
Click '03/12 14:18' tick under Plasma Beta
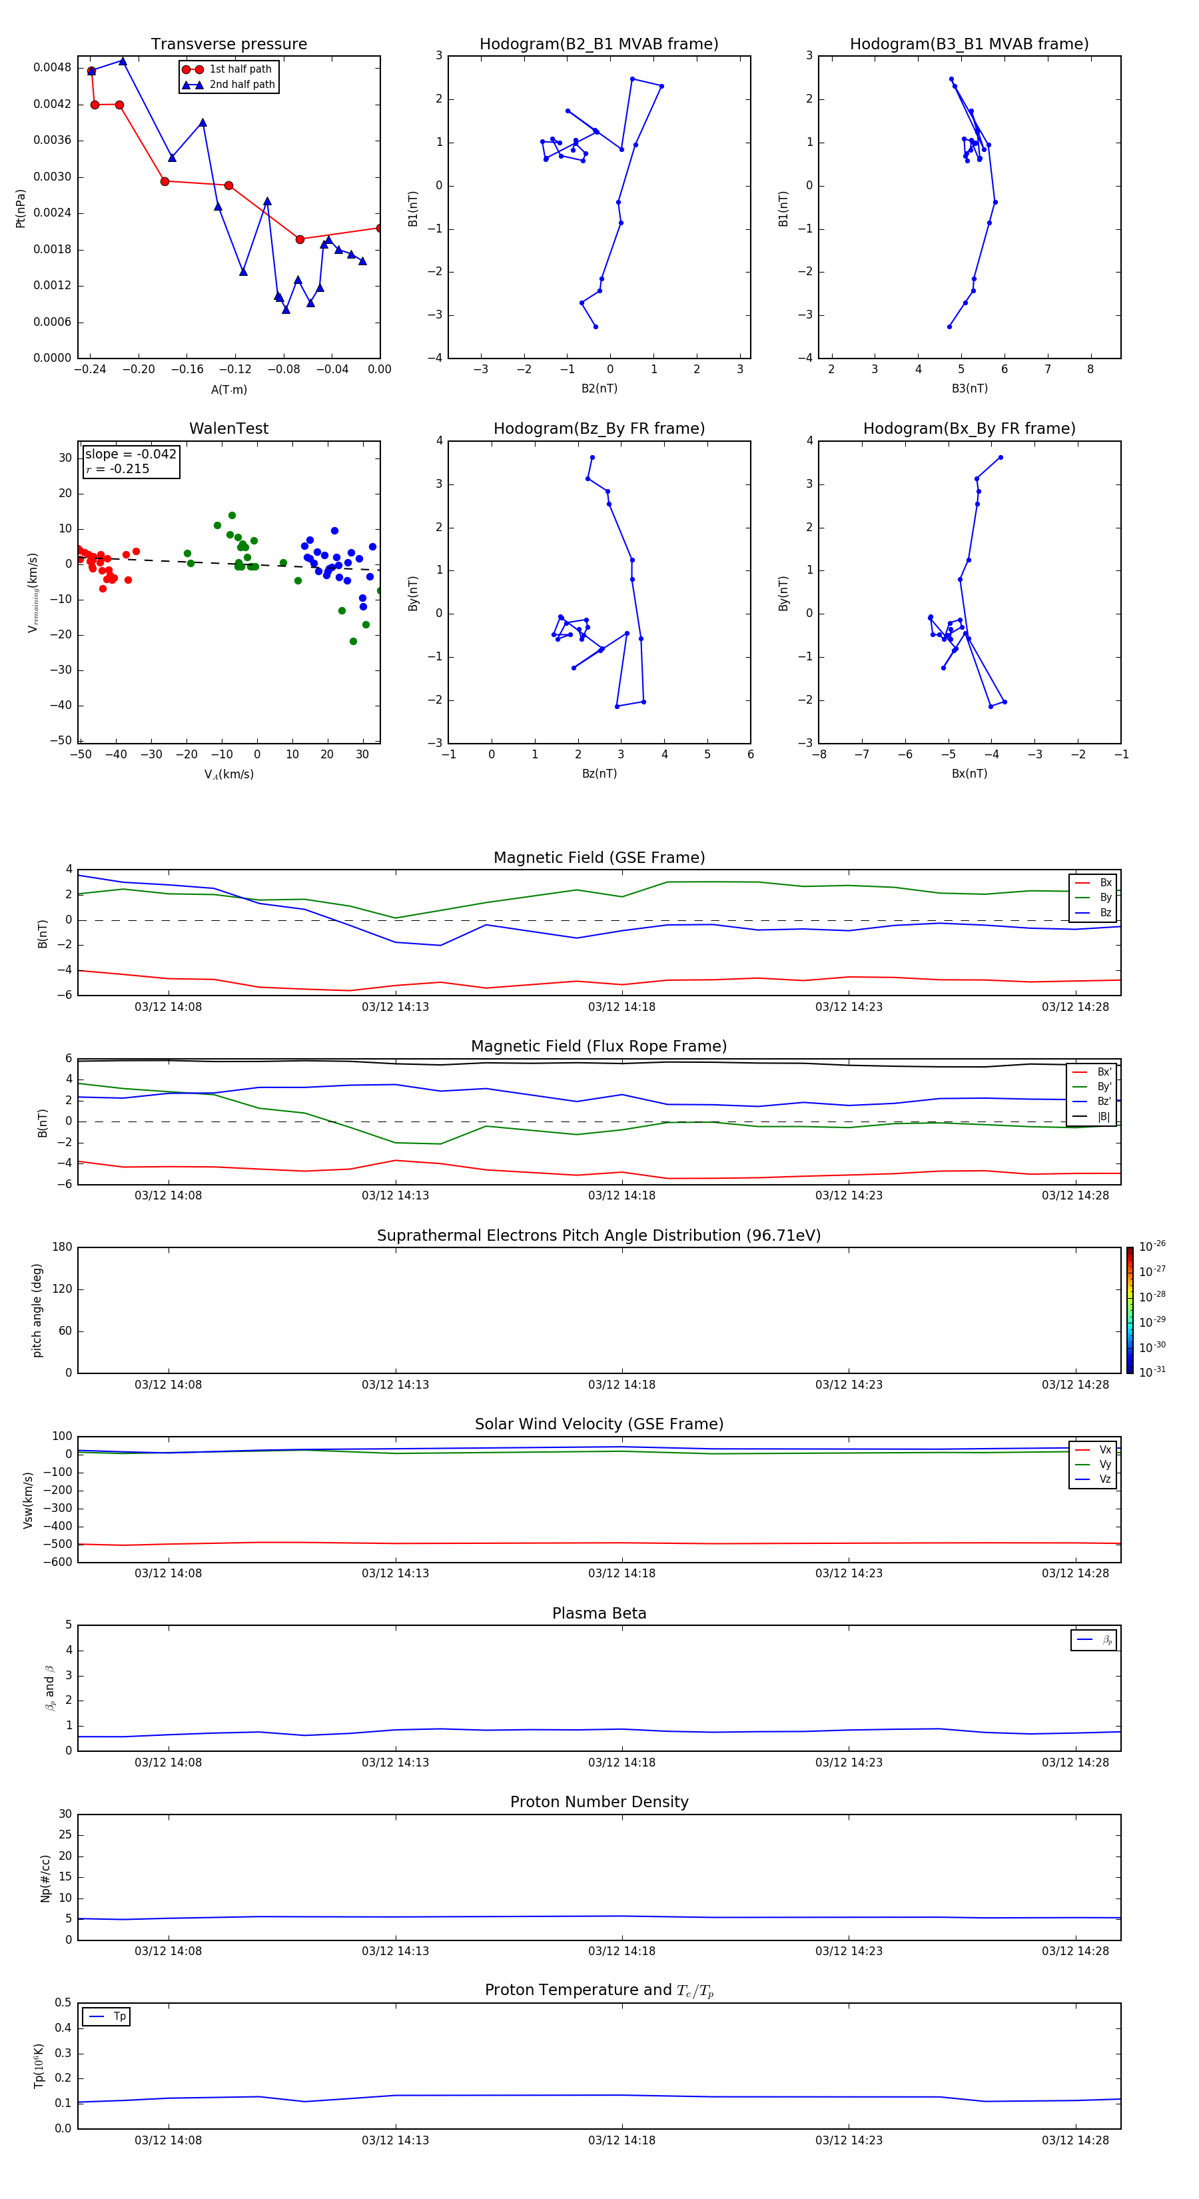622,1762
